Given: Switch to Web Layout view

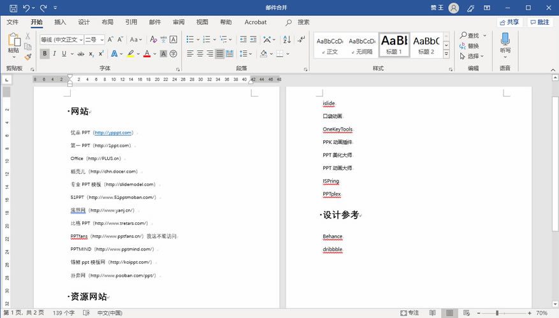Looking at the screenshot, I should 467,313.
